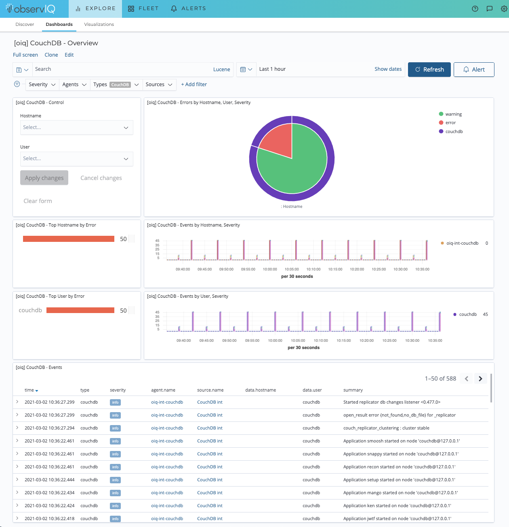Viewport: 509px width, 527px height.
Task: Click couchdb Top User error bar
Action: pos(80,310)
